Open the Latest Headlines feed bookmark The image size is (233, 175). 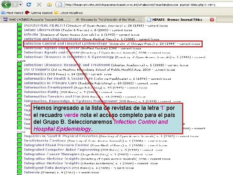coord(68,13)
